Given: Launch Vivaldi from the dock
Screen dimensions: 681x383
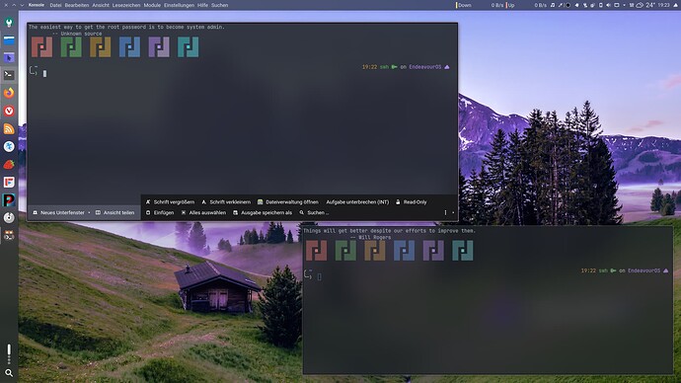Looking at the screenshot, I should tap(9, 111).
